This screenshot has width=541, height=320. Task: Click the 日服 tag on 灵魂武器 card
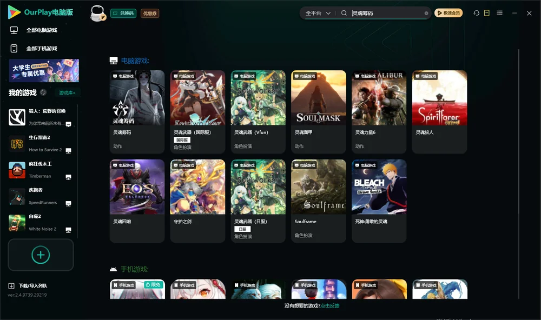[x=242, y=229]
